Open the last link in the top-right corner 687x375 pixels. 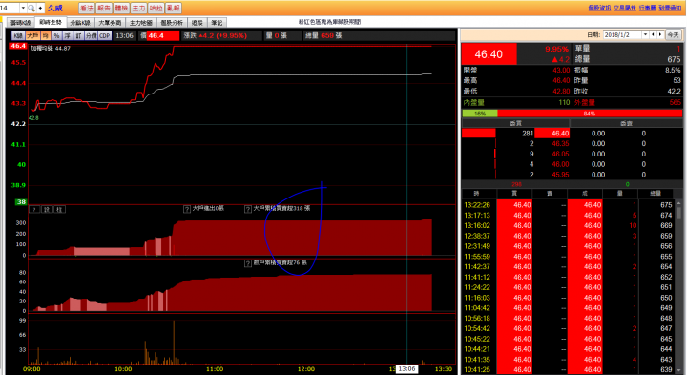pos(670,8)
